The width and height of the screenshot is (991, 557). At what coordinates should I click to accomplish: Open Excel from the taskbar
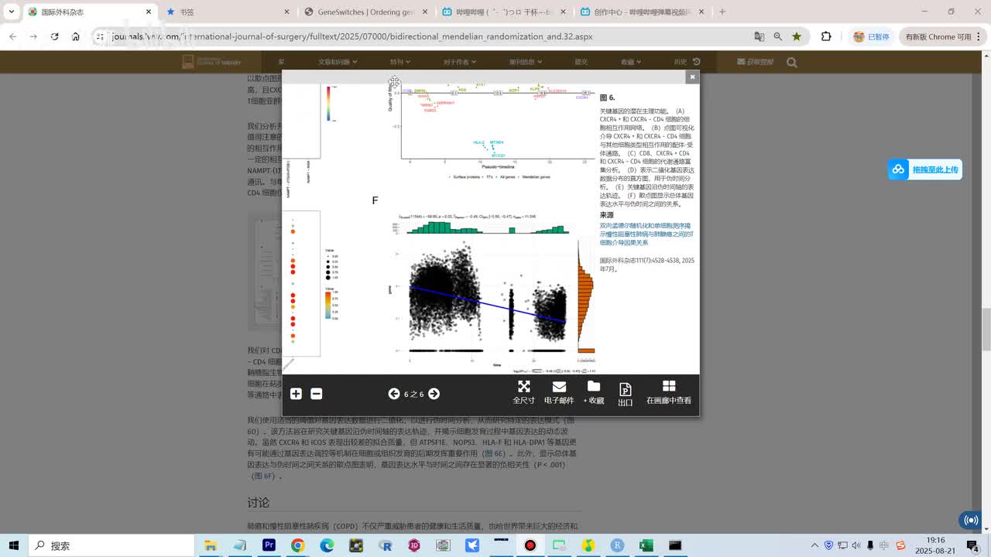(646, 545)
